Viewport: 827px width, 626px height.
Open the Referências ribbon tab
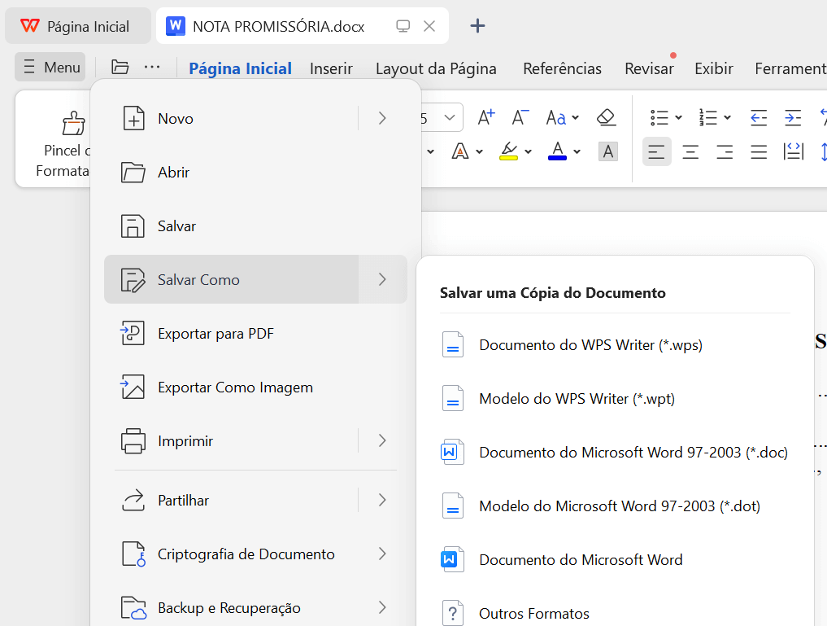562,68
